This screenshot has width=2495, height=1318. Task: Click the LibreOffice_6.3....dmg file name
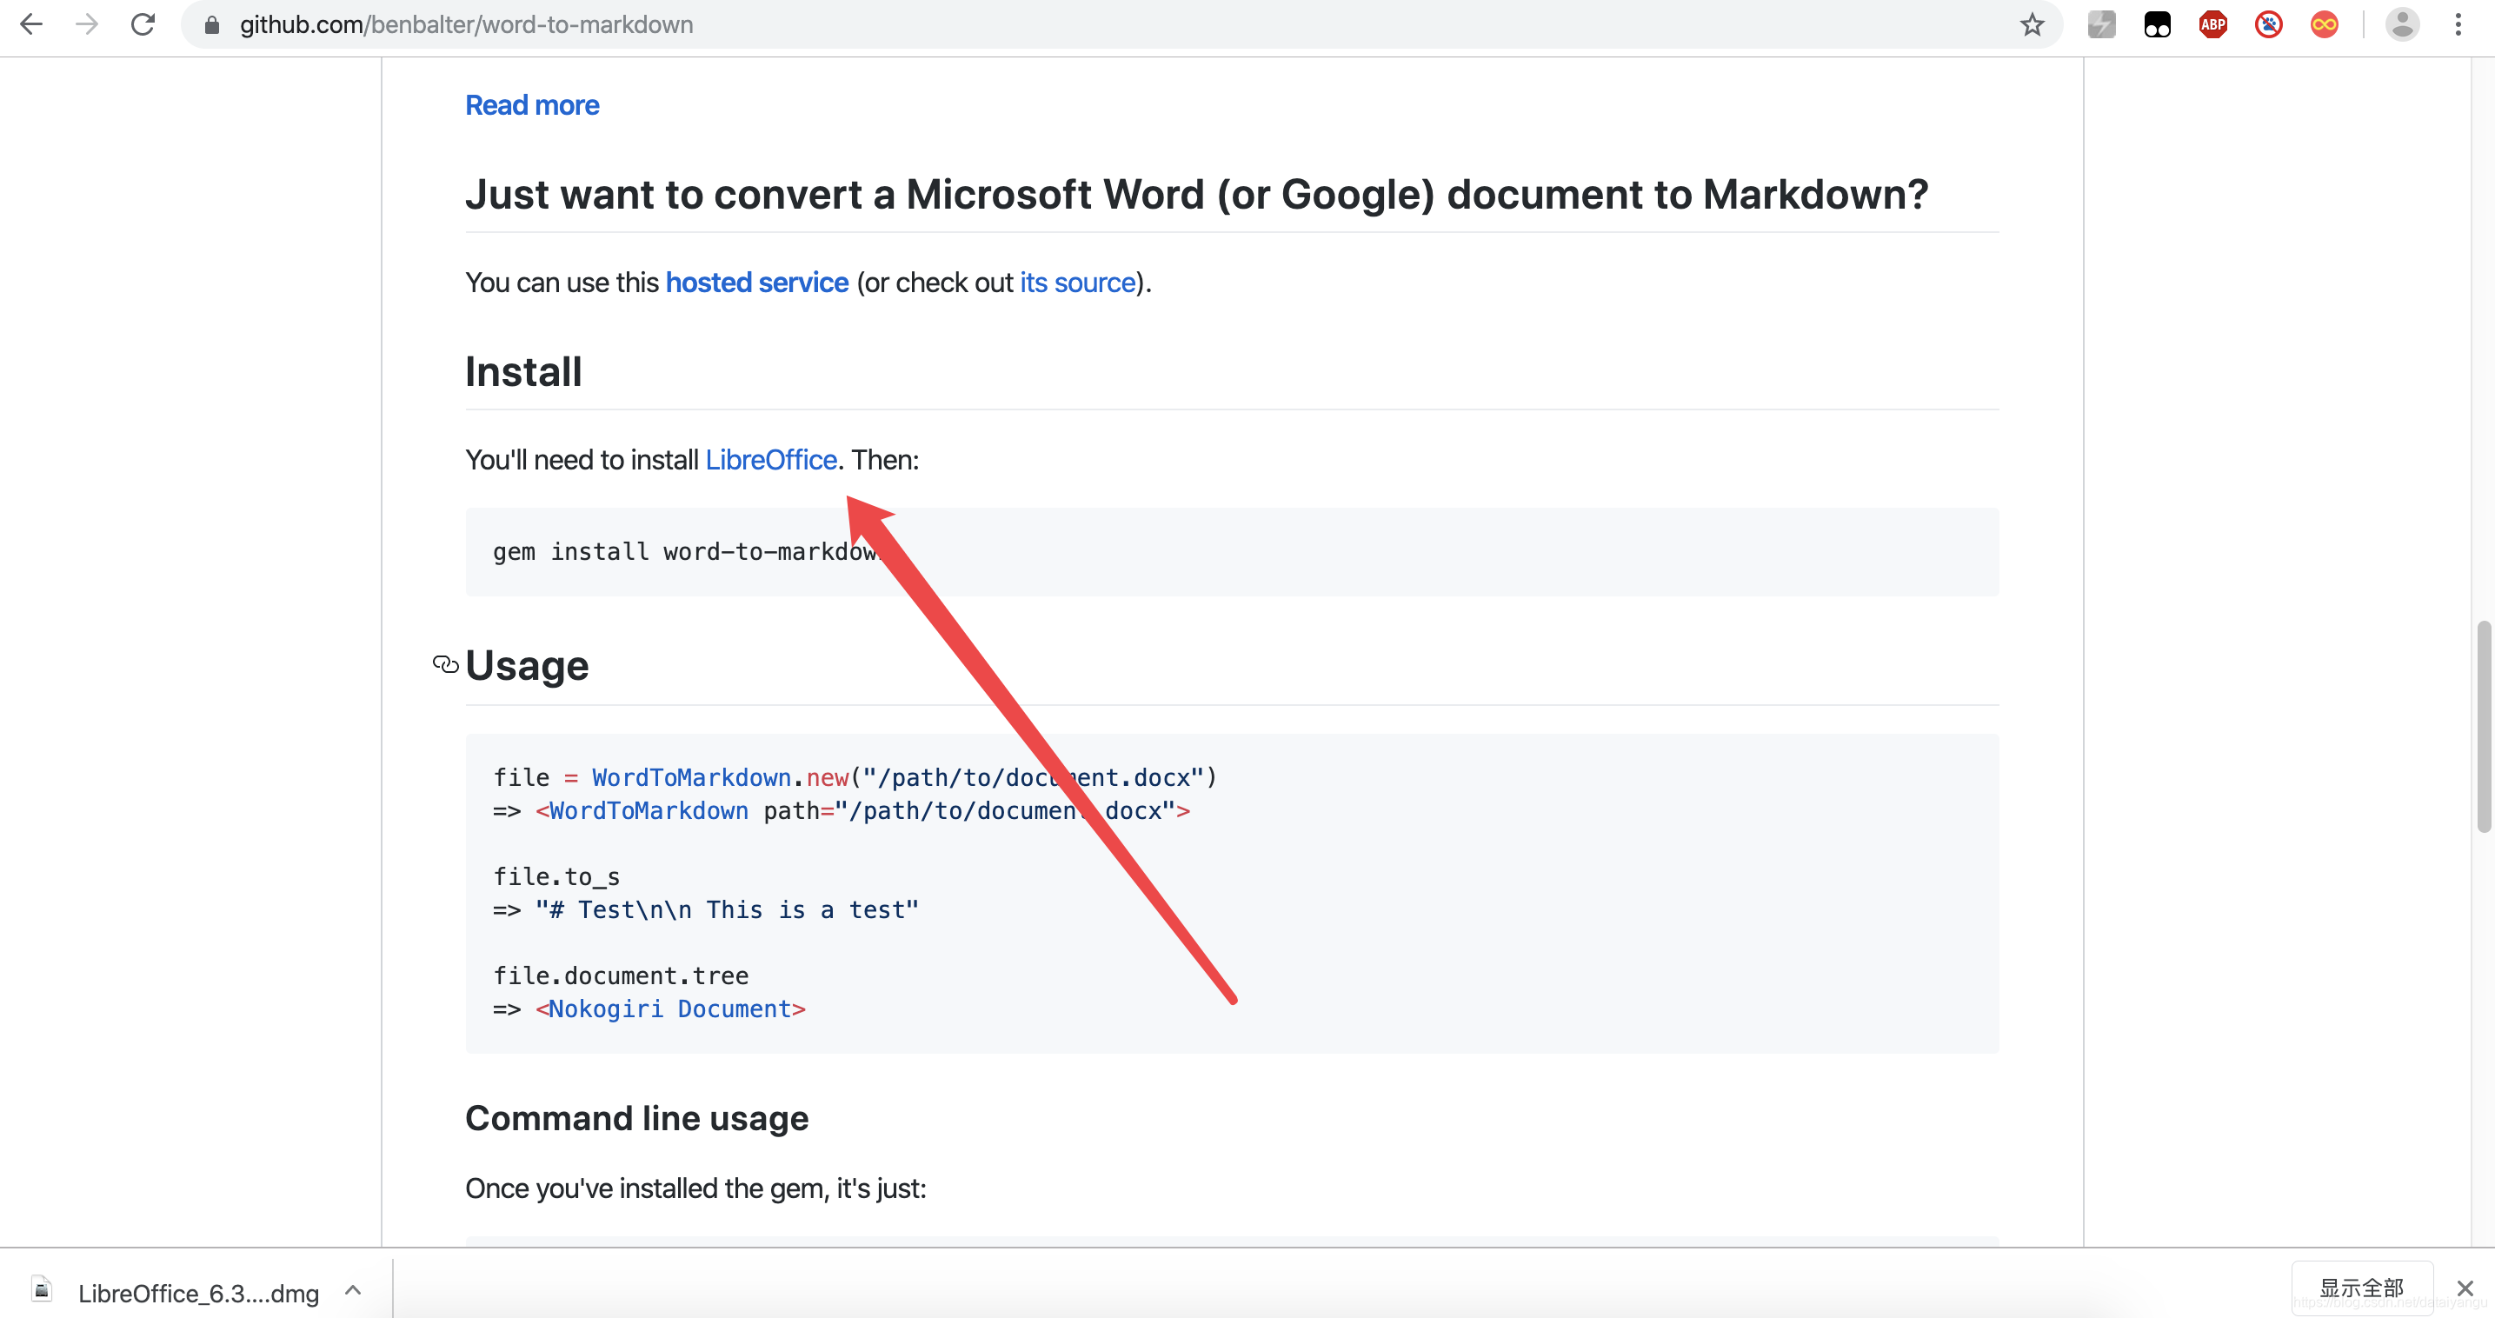[198, 1293]
